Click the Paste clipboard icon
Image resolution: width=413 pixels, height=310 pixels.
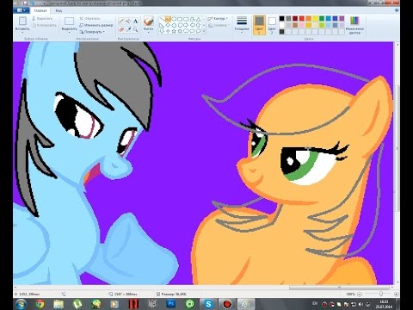[x=22, y=21]
